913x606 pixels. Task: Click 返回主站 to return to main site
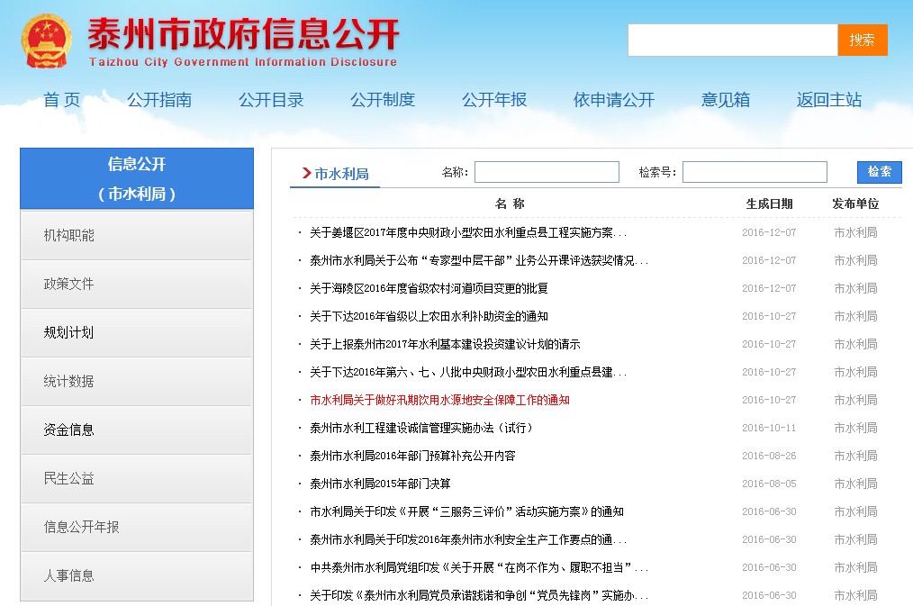829,100
